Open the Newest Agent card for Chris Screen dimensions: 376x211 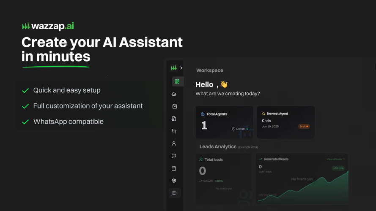pos(285,122)
